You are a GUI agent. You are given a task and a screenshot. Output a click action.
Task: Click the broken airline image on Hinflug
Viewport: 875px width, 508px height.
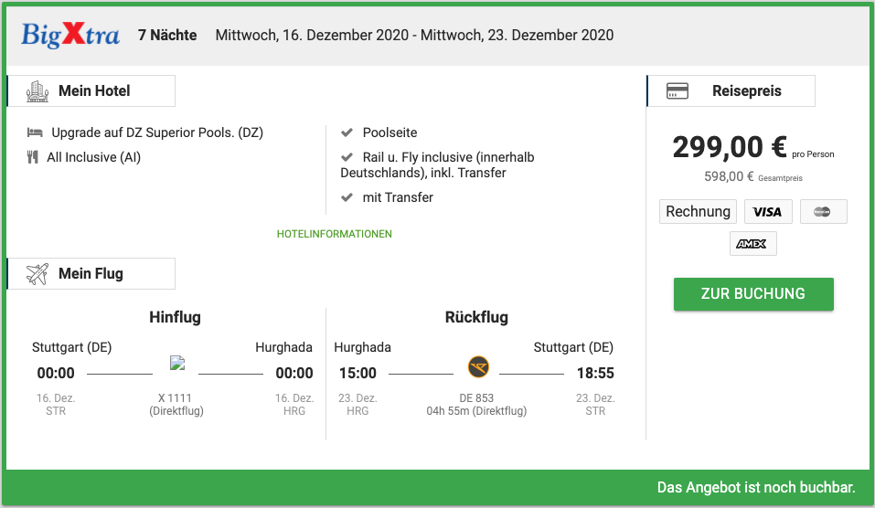tap(177, 363)
